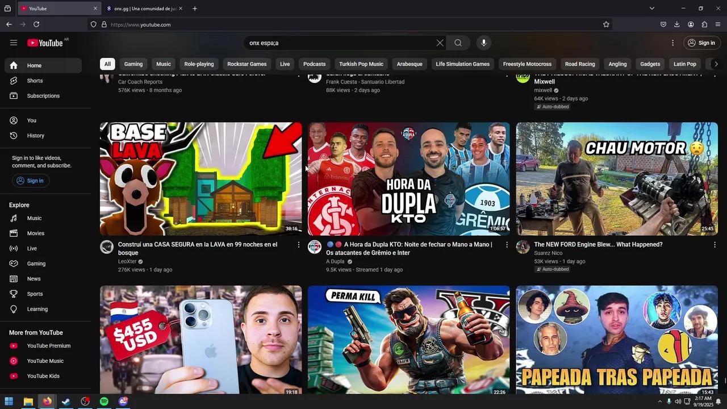
Task: Open a new browser tab
Action: pos(195,9)
